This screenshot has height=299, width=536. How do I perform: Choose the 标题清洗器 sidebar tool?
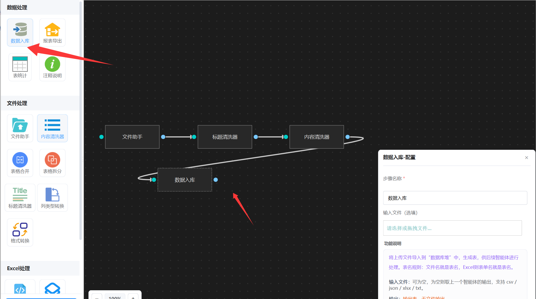20,198
